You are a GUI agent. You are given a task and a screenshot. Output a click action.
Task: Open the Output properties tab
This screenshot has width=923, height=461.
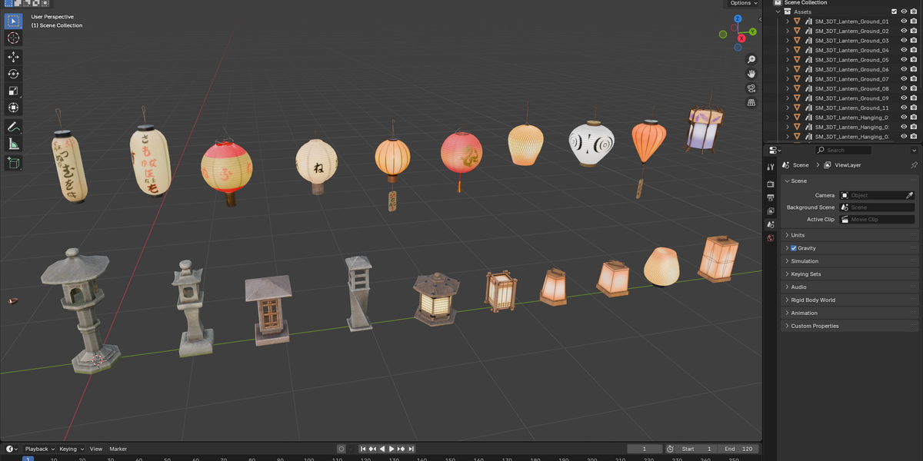[771, 197]
